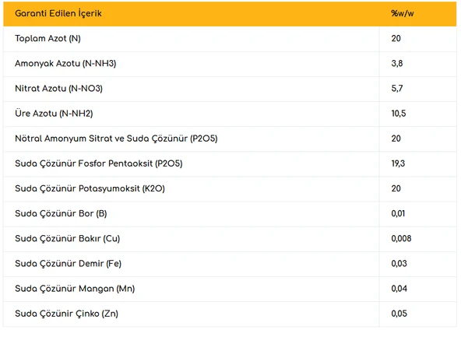This screenshot has height=337, width=461.
Task: Select the 'Amonyak Azotu (N-NH3)' label
Action: (65, 64)
